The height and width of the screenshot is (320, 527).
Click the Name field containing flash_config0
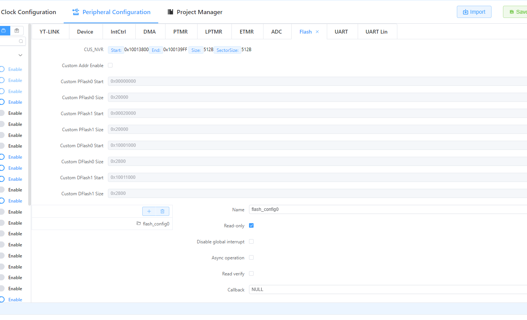[x=388, y=209]
